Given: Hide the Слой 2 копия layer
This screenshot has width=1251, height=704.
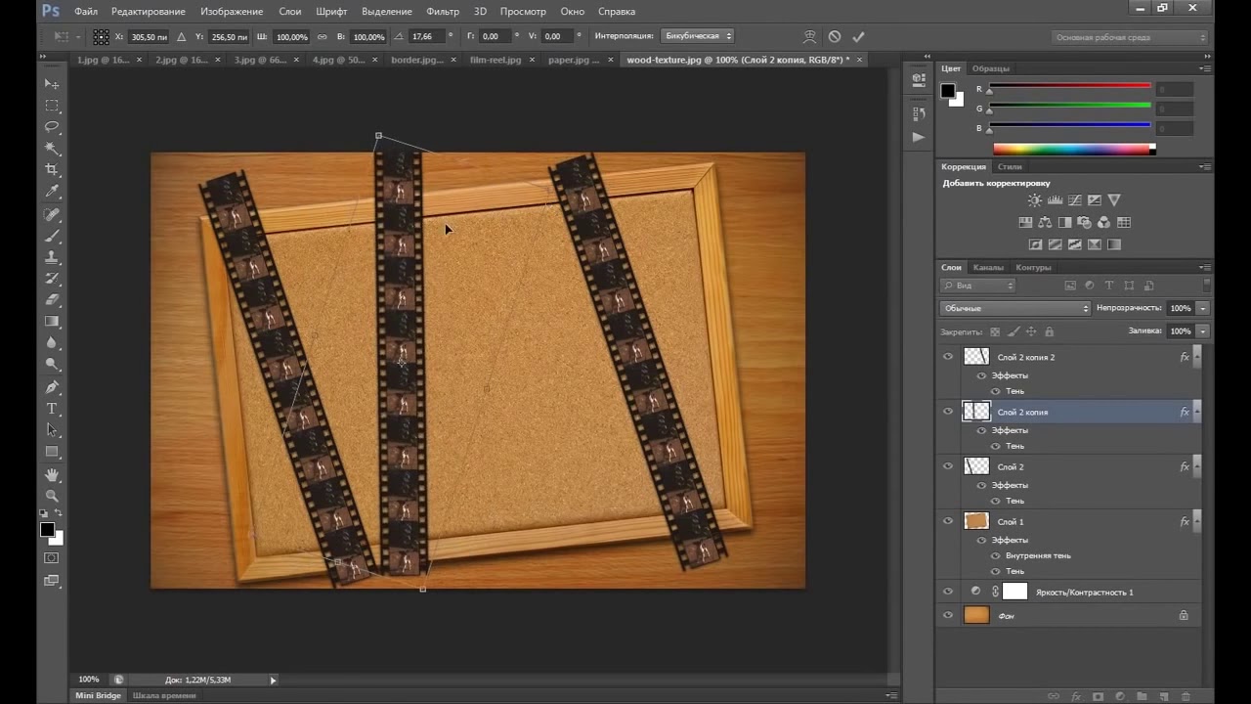Looking at the screenshot, I should pyautogui.click(x=947, y=412).
